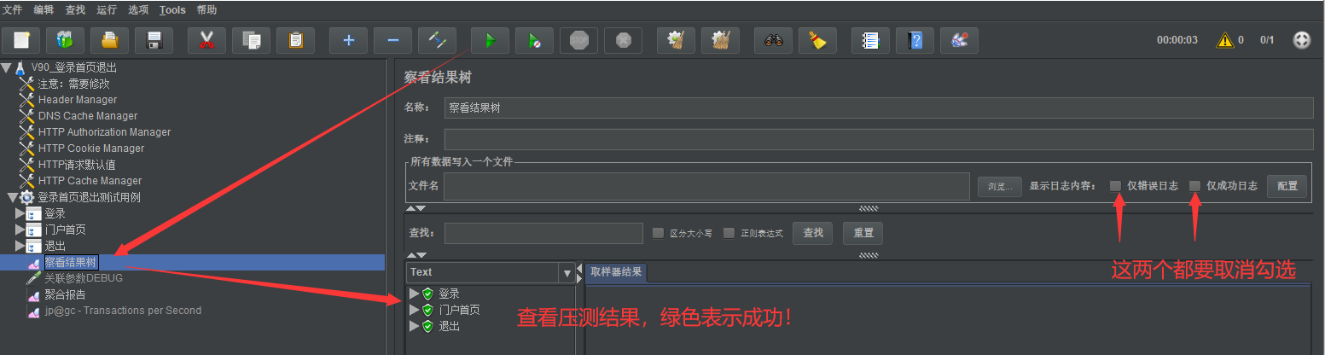Open the Templates icon
Screen dimensions: 1325x355
65,40
